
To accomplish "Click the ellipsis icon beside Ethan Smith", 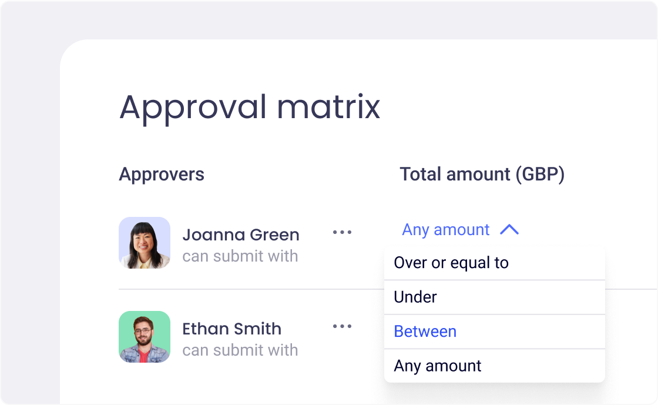I will click(x=342, y=326).
